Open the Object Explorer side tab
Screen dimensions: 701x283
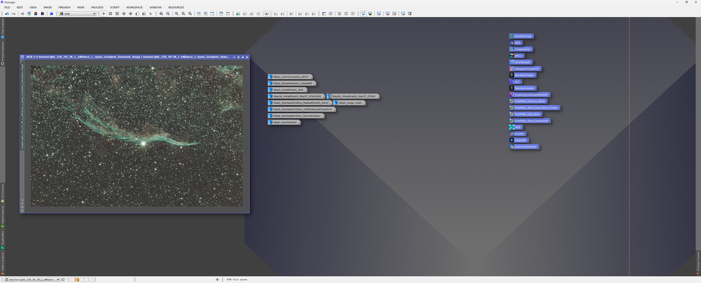coord(2,215)
